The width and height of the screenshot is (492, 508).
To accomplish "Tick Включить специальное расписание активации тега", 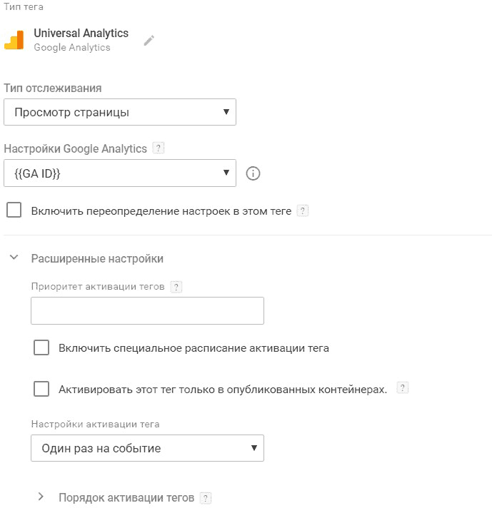I will [41, 348].
